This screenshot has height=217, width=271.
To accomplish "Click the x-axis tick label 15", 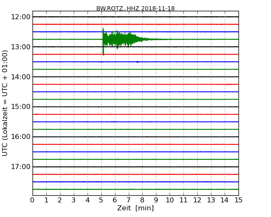I will (238, 200).
